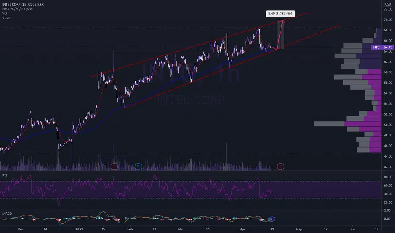Click the 42.00 price axis label
The width and height of the screenshot is (395, 233).
388,167
